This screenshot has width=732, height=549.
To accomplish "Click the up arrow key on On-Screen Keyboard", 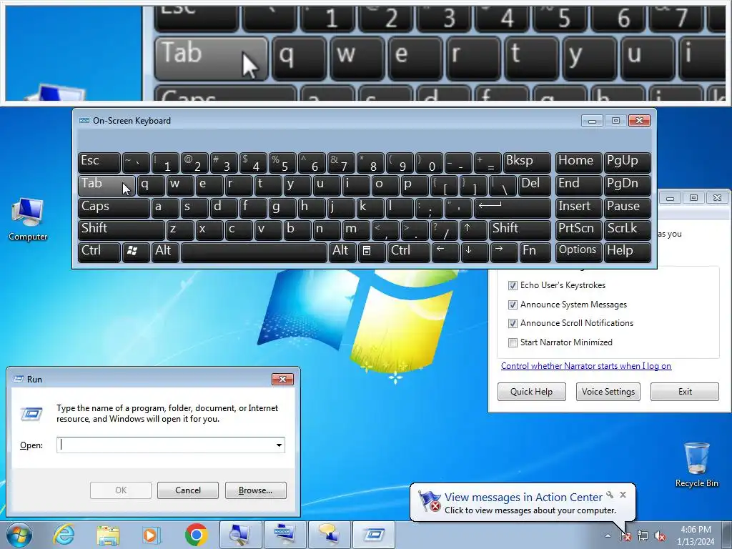I will 473,230.
